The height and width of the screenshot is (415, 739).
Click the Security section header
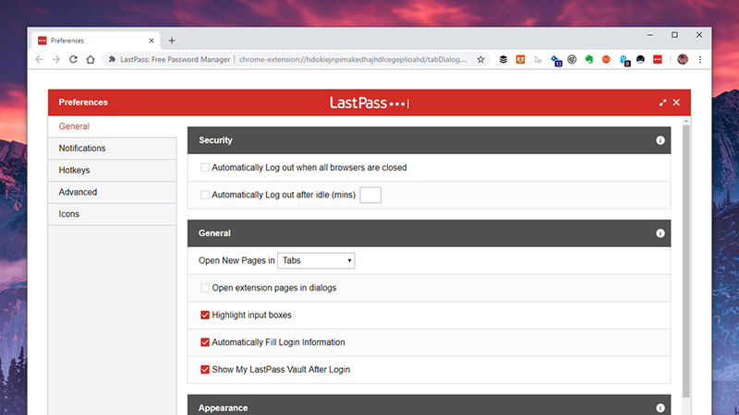click(x=429, y=140)
